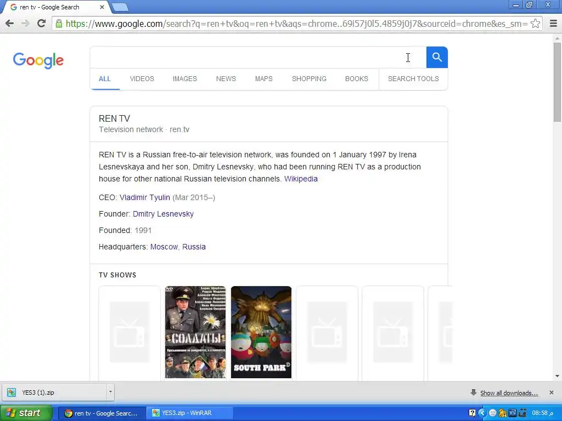This screenshot has height=421, width=562.
Task: Click the help question-mark tray icon
Action: tap(472, 413)
